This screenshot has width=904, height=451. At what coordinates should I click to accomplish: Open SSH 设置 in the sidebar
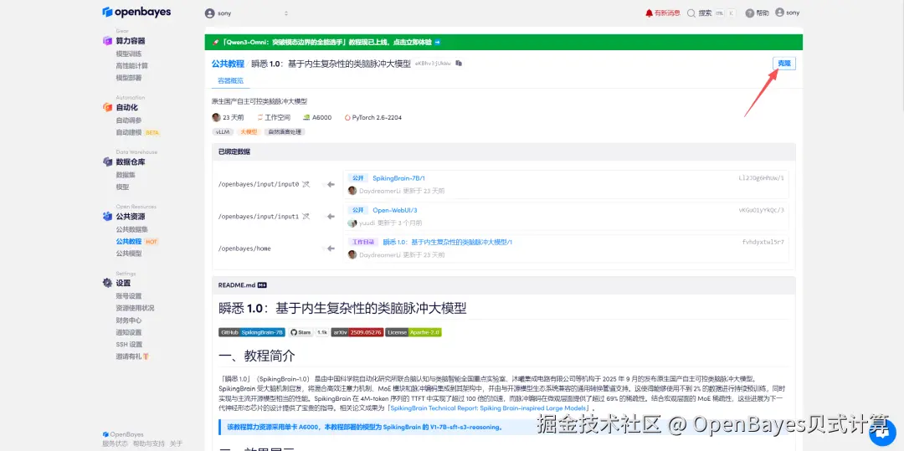(x=129, y=345)
